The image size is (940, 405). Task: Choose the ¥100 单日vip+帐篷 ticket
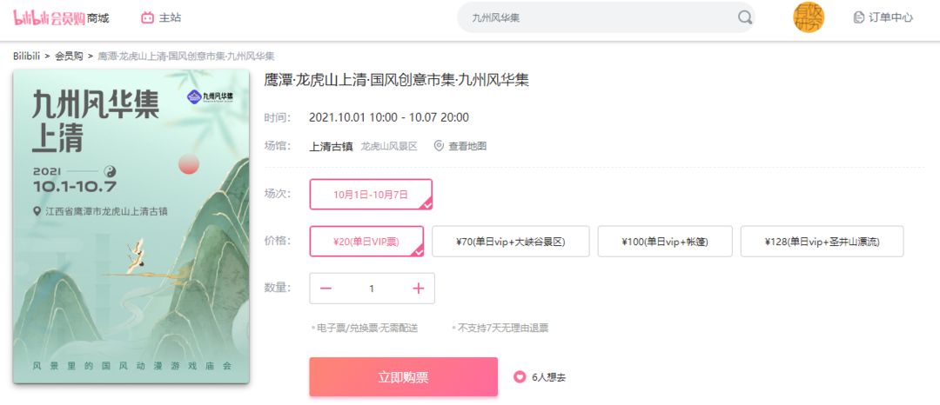pyautogui.click(x=665, y=241)
